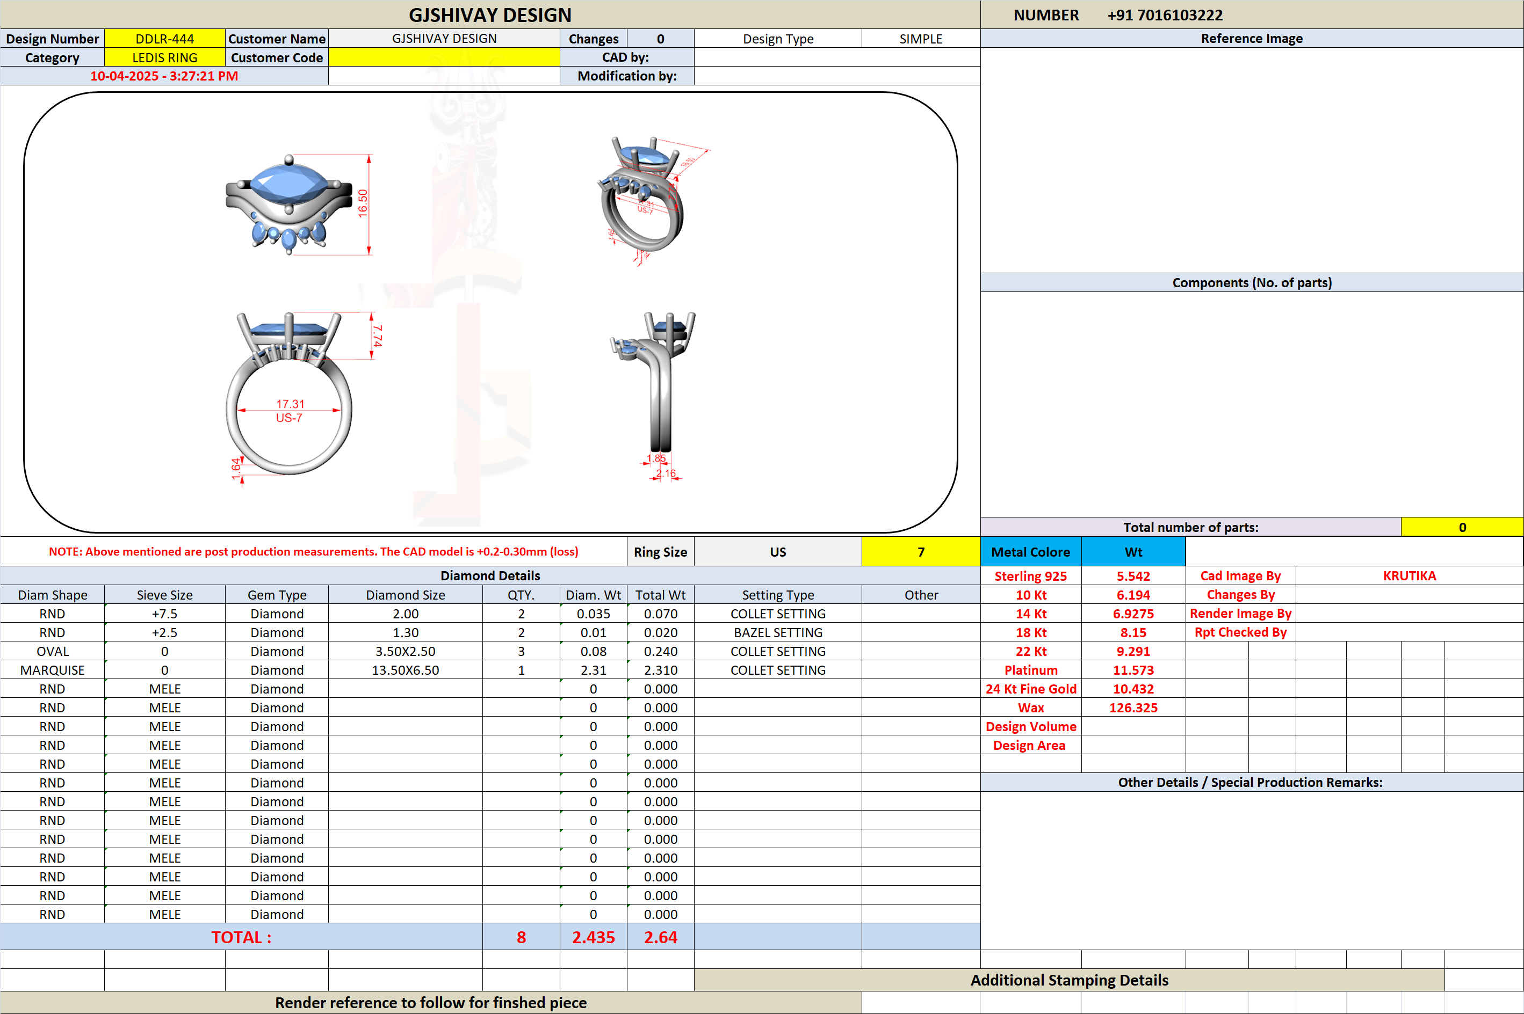The height and width of the screenshot is (1014, 1524).
Task: Select the SIMPLE design type cell
Action: click(921, 39)
